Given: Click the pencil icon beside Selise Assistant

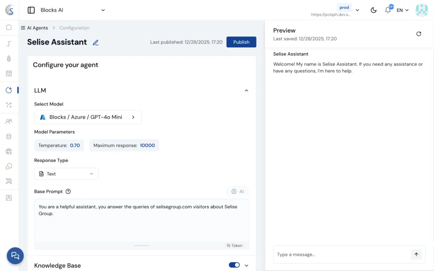Looking at the screenshot, I should 95,42.
